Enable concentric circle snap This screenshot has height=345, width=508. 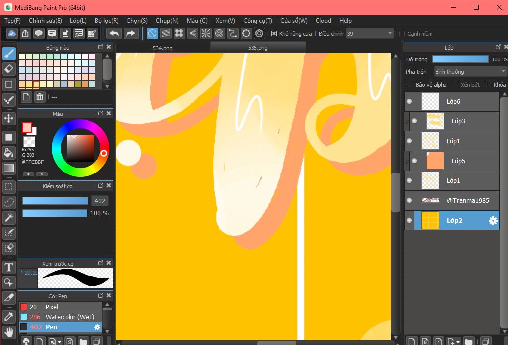pos(219,33)
